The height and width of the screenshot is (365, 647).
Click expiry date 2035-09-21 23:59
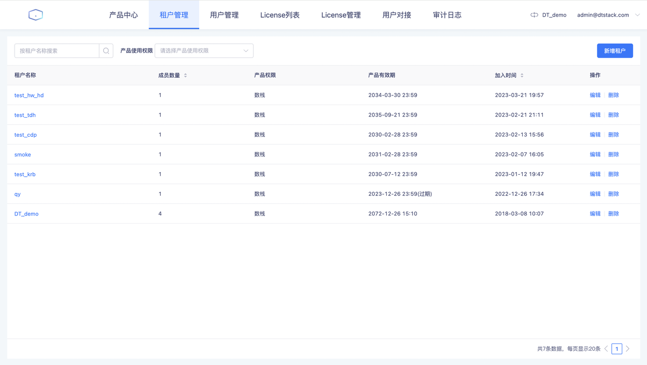pos(393,115)
